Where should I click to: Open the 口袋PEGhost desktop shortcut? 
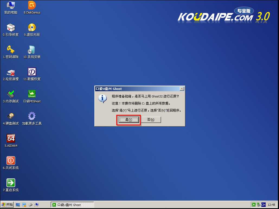click(32, 94)
